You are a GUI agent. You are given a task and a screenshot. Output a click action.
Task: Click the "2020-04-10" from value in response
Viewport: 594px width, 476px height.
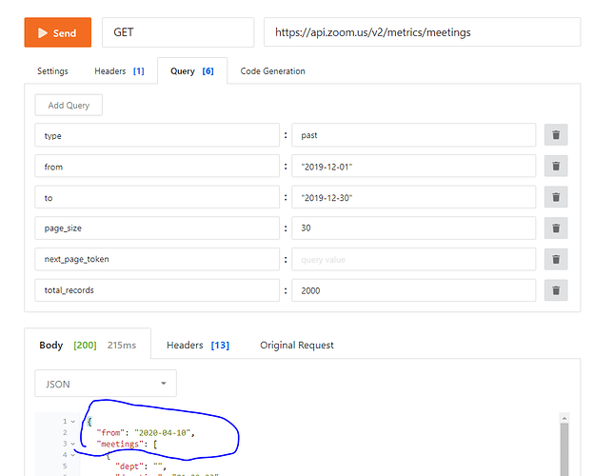(162, 433)
